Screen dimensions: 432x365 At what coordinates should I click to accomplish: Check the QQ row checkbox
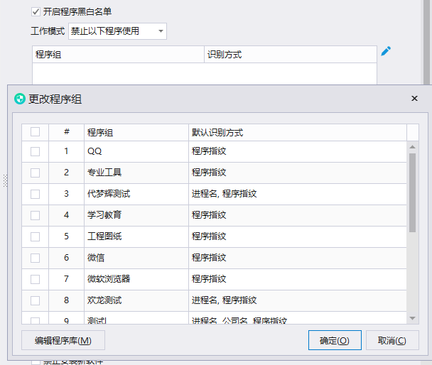click(35, 151)
